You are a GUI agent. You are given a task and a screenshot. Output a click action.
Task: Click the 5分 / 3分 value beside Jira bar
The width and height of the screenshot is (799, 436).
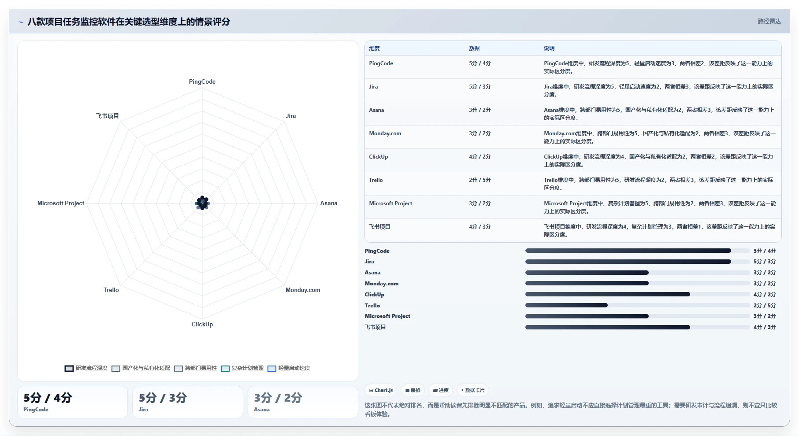pos(765,262)
